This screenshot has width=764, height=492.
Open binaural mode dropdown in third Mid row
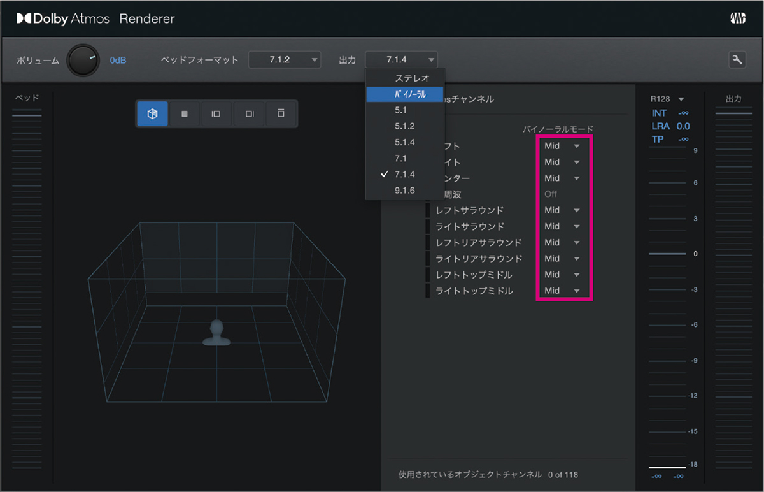click(562, 178)
